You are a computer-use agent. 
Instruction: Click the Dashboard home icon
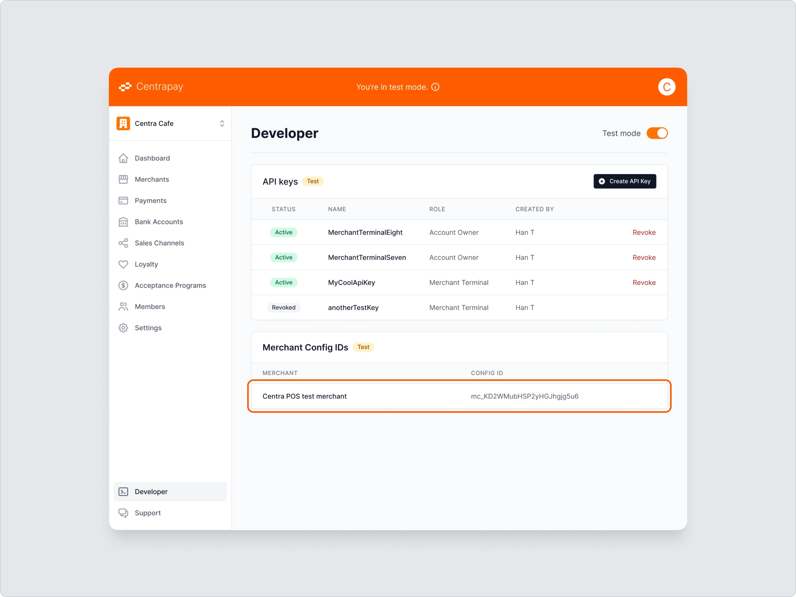point(123,158)
